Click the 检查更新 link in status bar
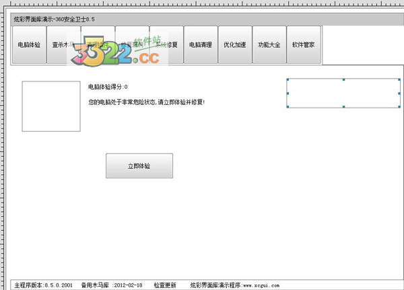This screenshot has height=290, width=404. click(165, 285)
